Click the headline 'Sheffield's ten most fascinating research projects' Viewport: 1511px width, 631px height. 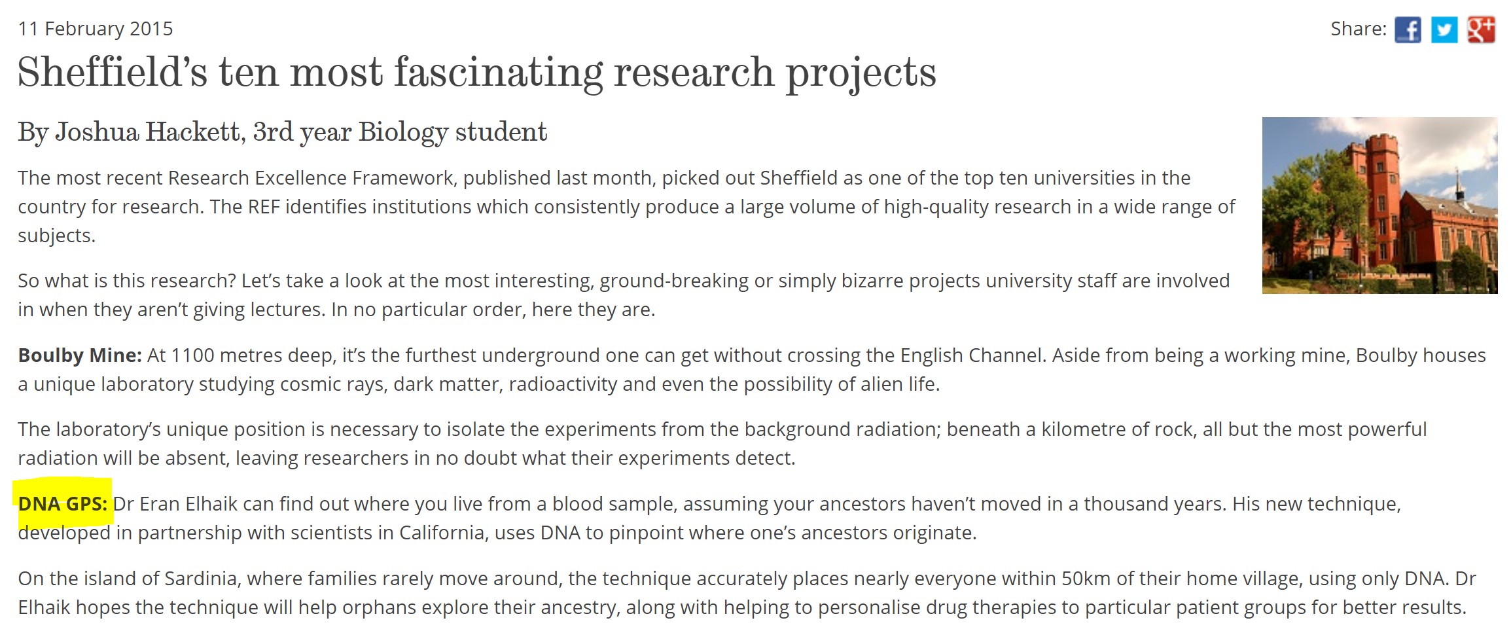click(x=476, y=72)
